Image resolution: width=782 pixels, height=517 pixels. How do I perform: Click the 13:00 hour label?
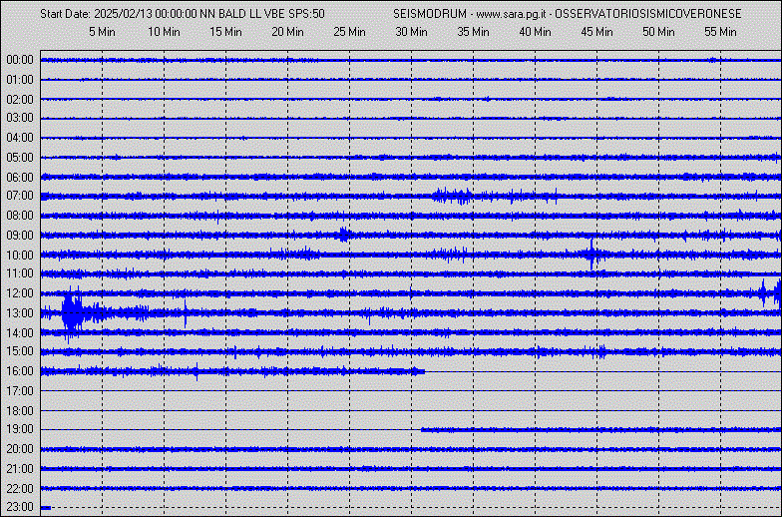tap(20, 313)
